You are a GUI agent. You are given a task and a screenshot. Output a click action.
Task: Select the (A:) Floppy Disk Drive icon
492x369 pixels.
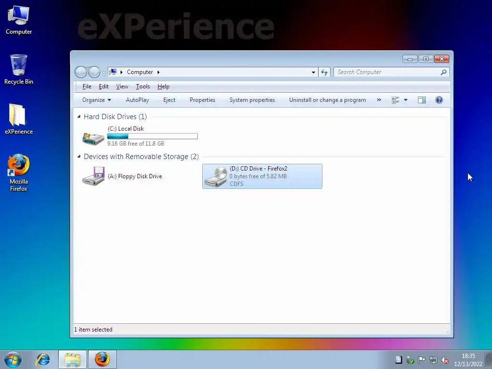93,176
